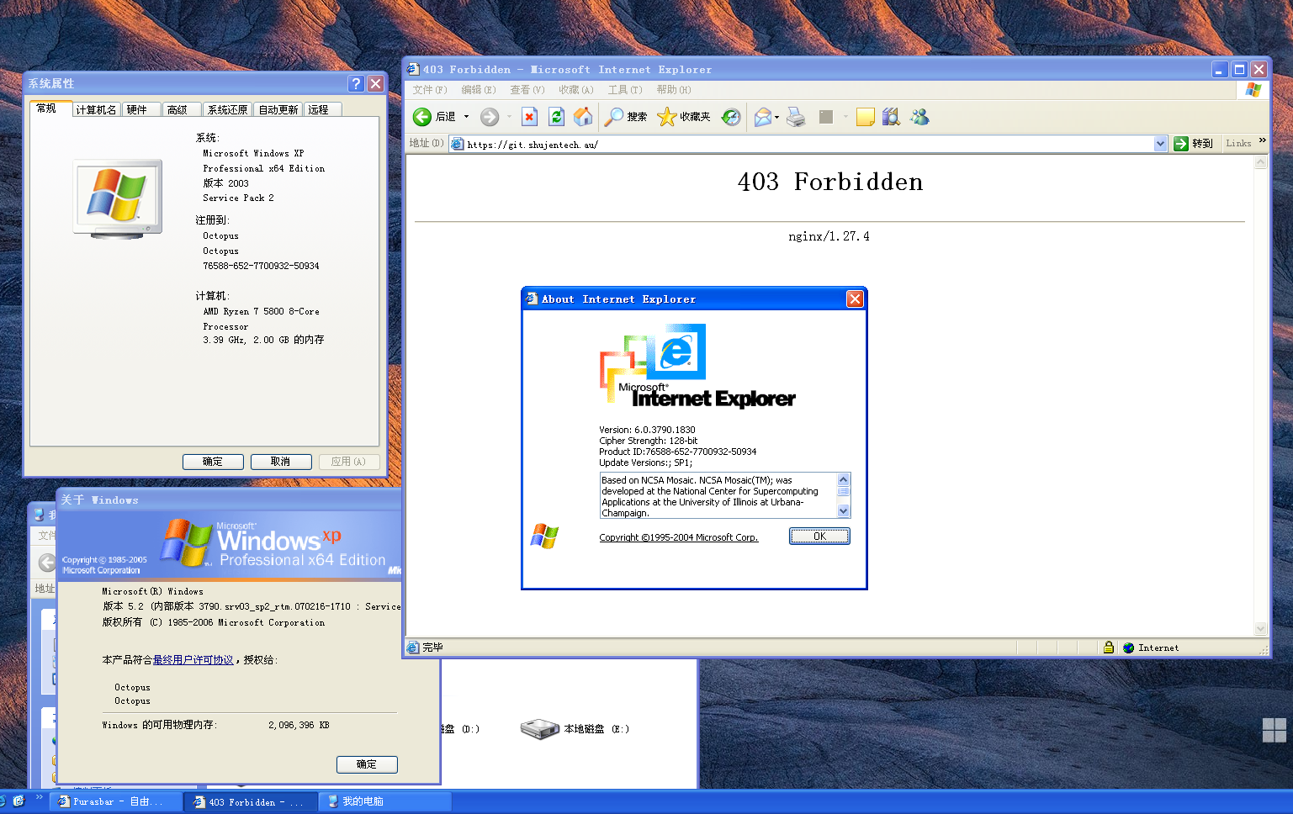The width and height of the screenshot is (1293, 814).
Task: Click the Refresh page icon
Action: [556, 117]
